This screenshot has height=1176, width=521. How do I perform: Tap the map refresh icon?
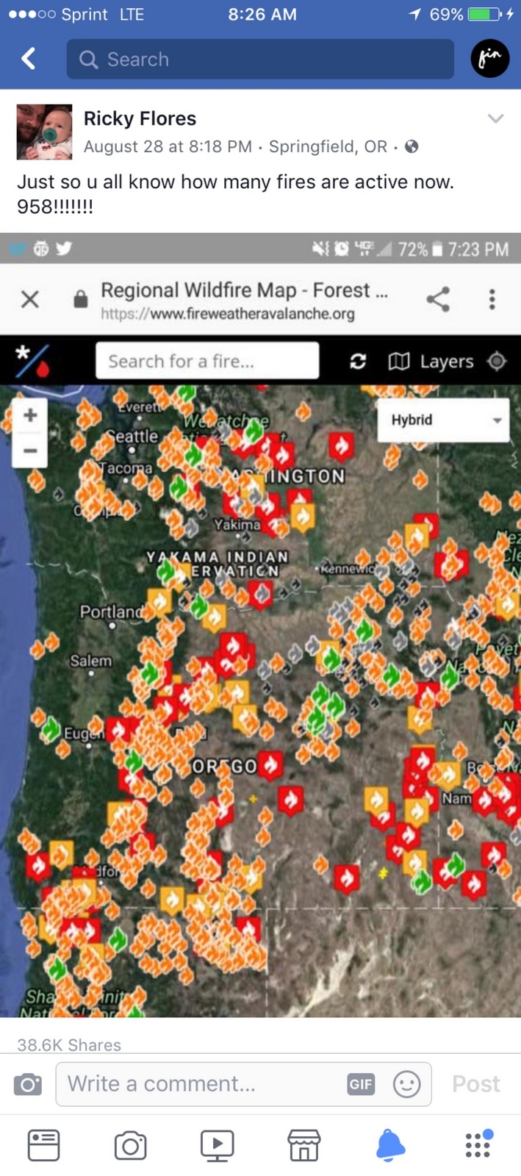click(358, 361)
